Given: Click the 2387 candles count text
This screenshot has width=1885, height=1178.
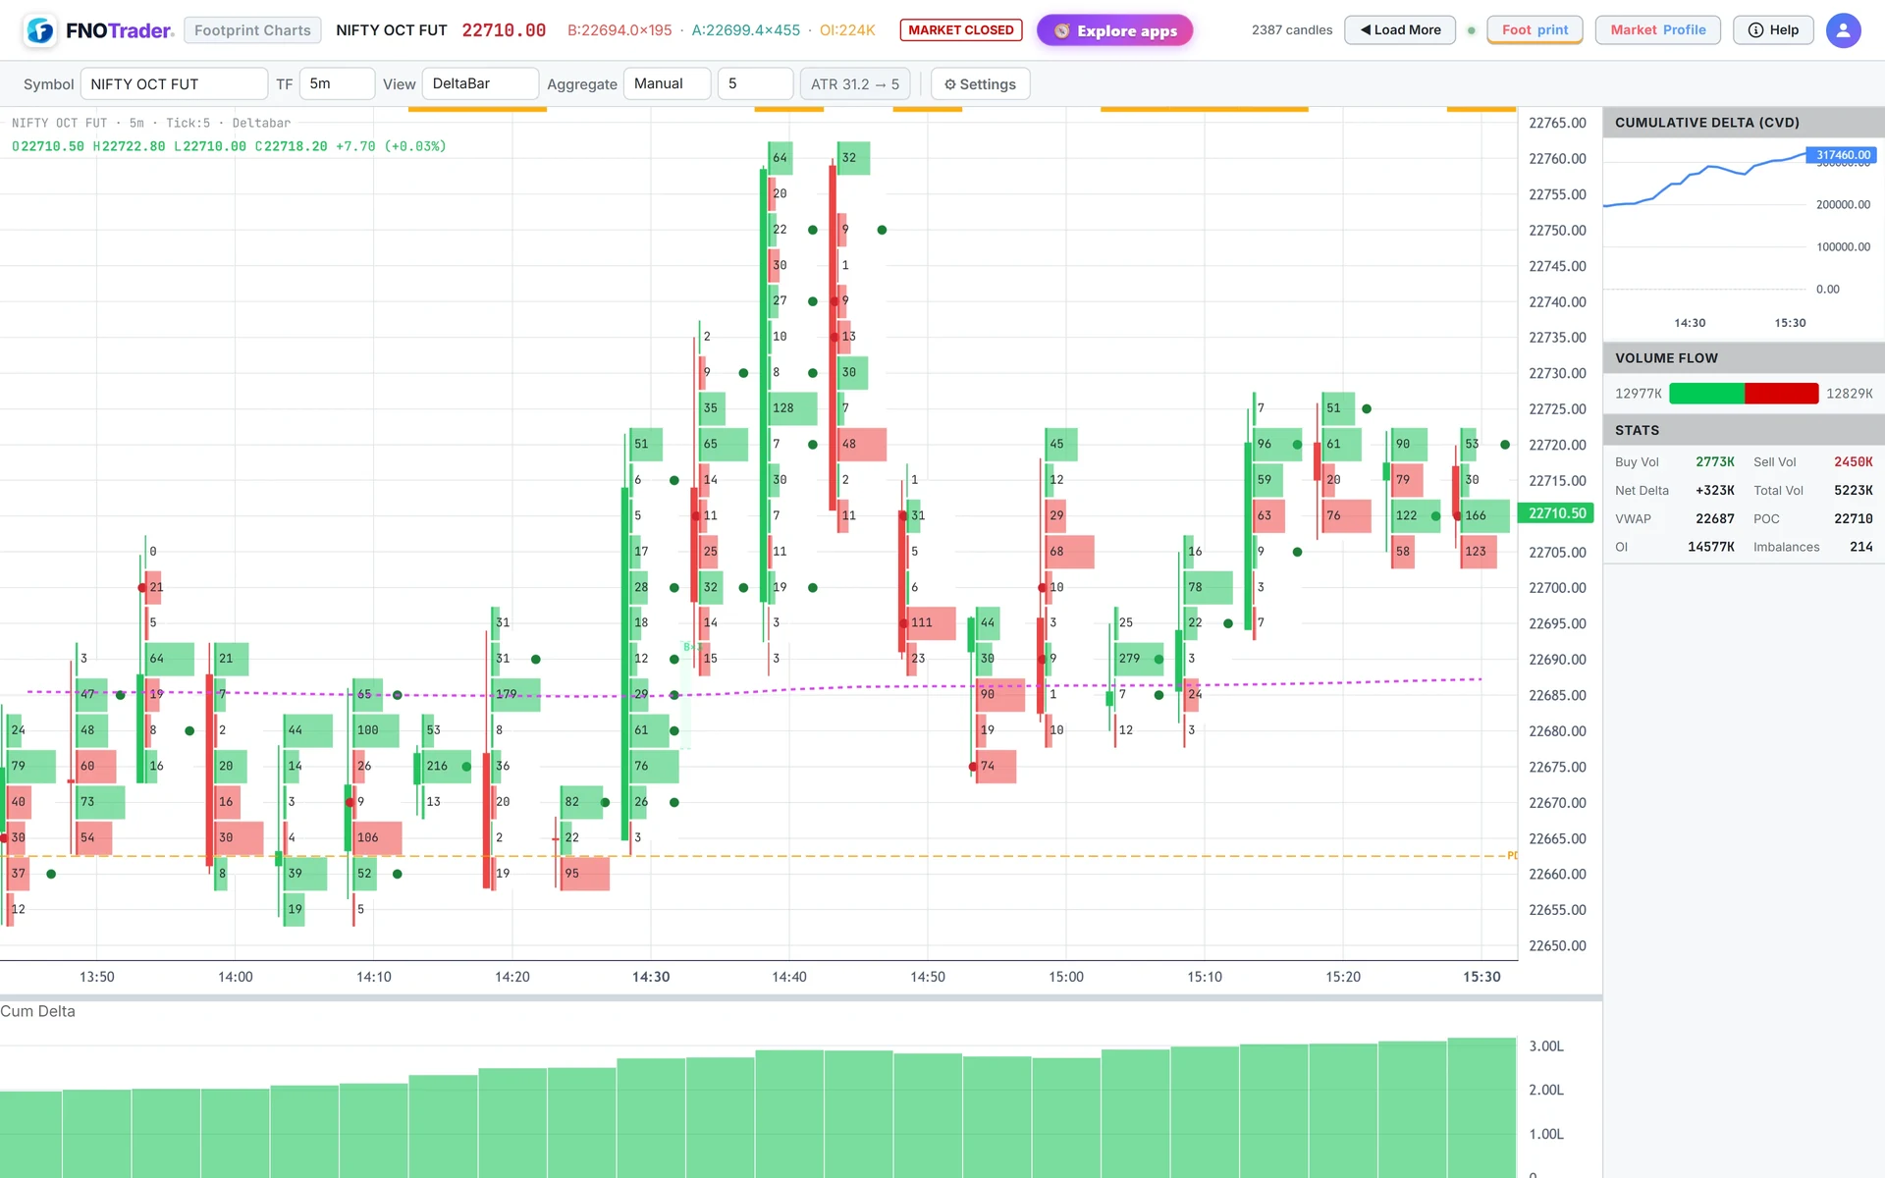Looking at the screenshot, I should tap(1292, 30).
